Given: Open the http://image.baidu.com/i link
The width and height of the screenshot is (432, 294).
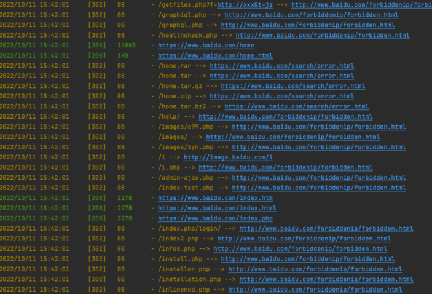Looking at the screenshot, I should click(228, 157).
